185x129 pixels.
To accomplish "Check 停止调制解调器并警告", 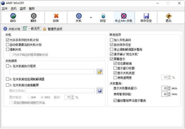I will pos(111,49).
